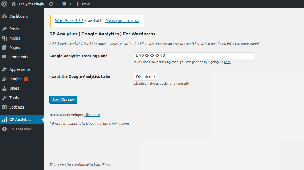Click into the Tracking Code input field
The height and width of the screenshot is (170, 304).
click(x=194, y=56)
